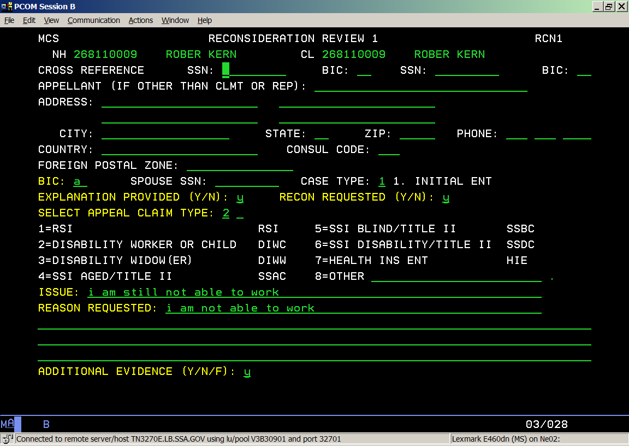This screenshot has width=629, height=446.
Task: Click the ZIP code field
Action: pos(417,134)
